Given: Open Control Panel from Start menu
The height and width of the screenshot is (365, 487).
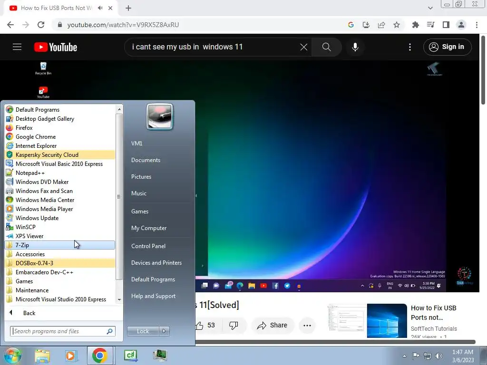Looking at the screenshot, I should click(148, 246).
